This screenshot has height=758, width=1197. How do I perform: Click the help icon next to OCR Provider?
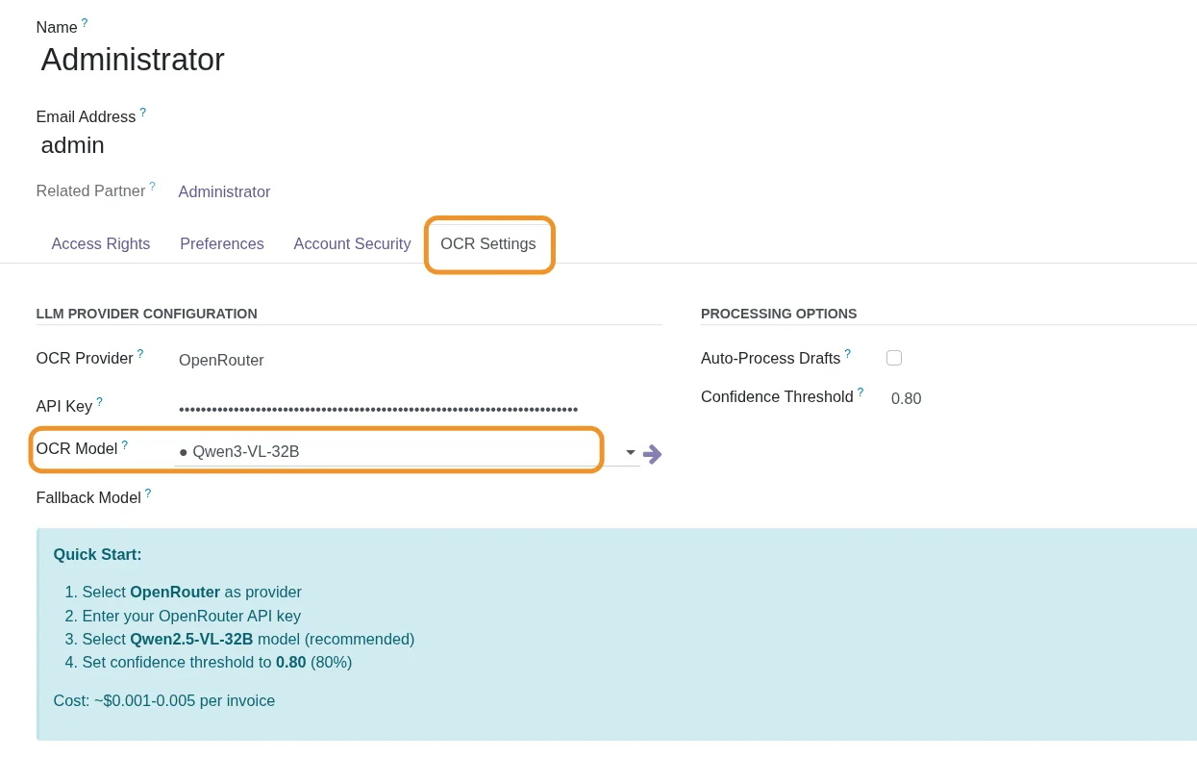point(140,354)
